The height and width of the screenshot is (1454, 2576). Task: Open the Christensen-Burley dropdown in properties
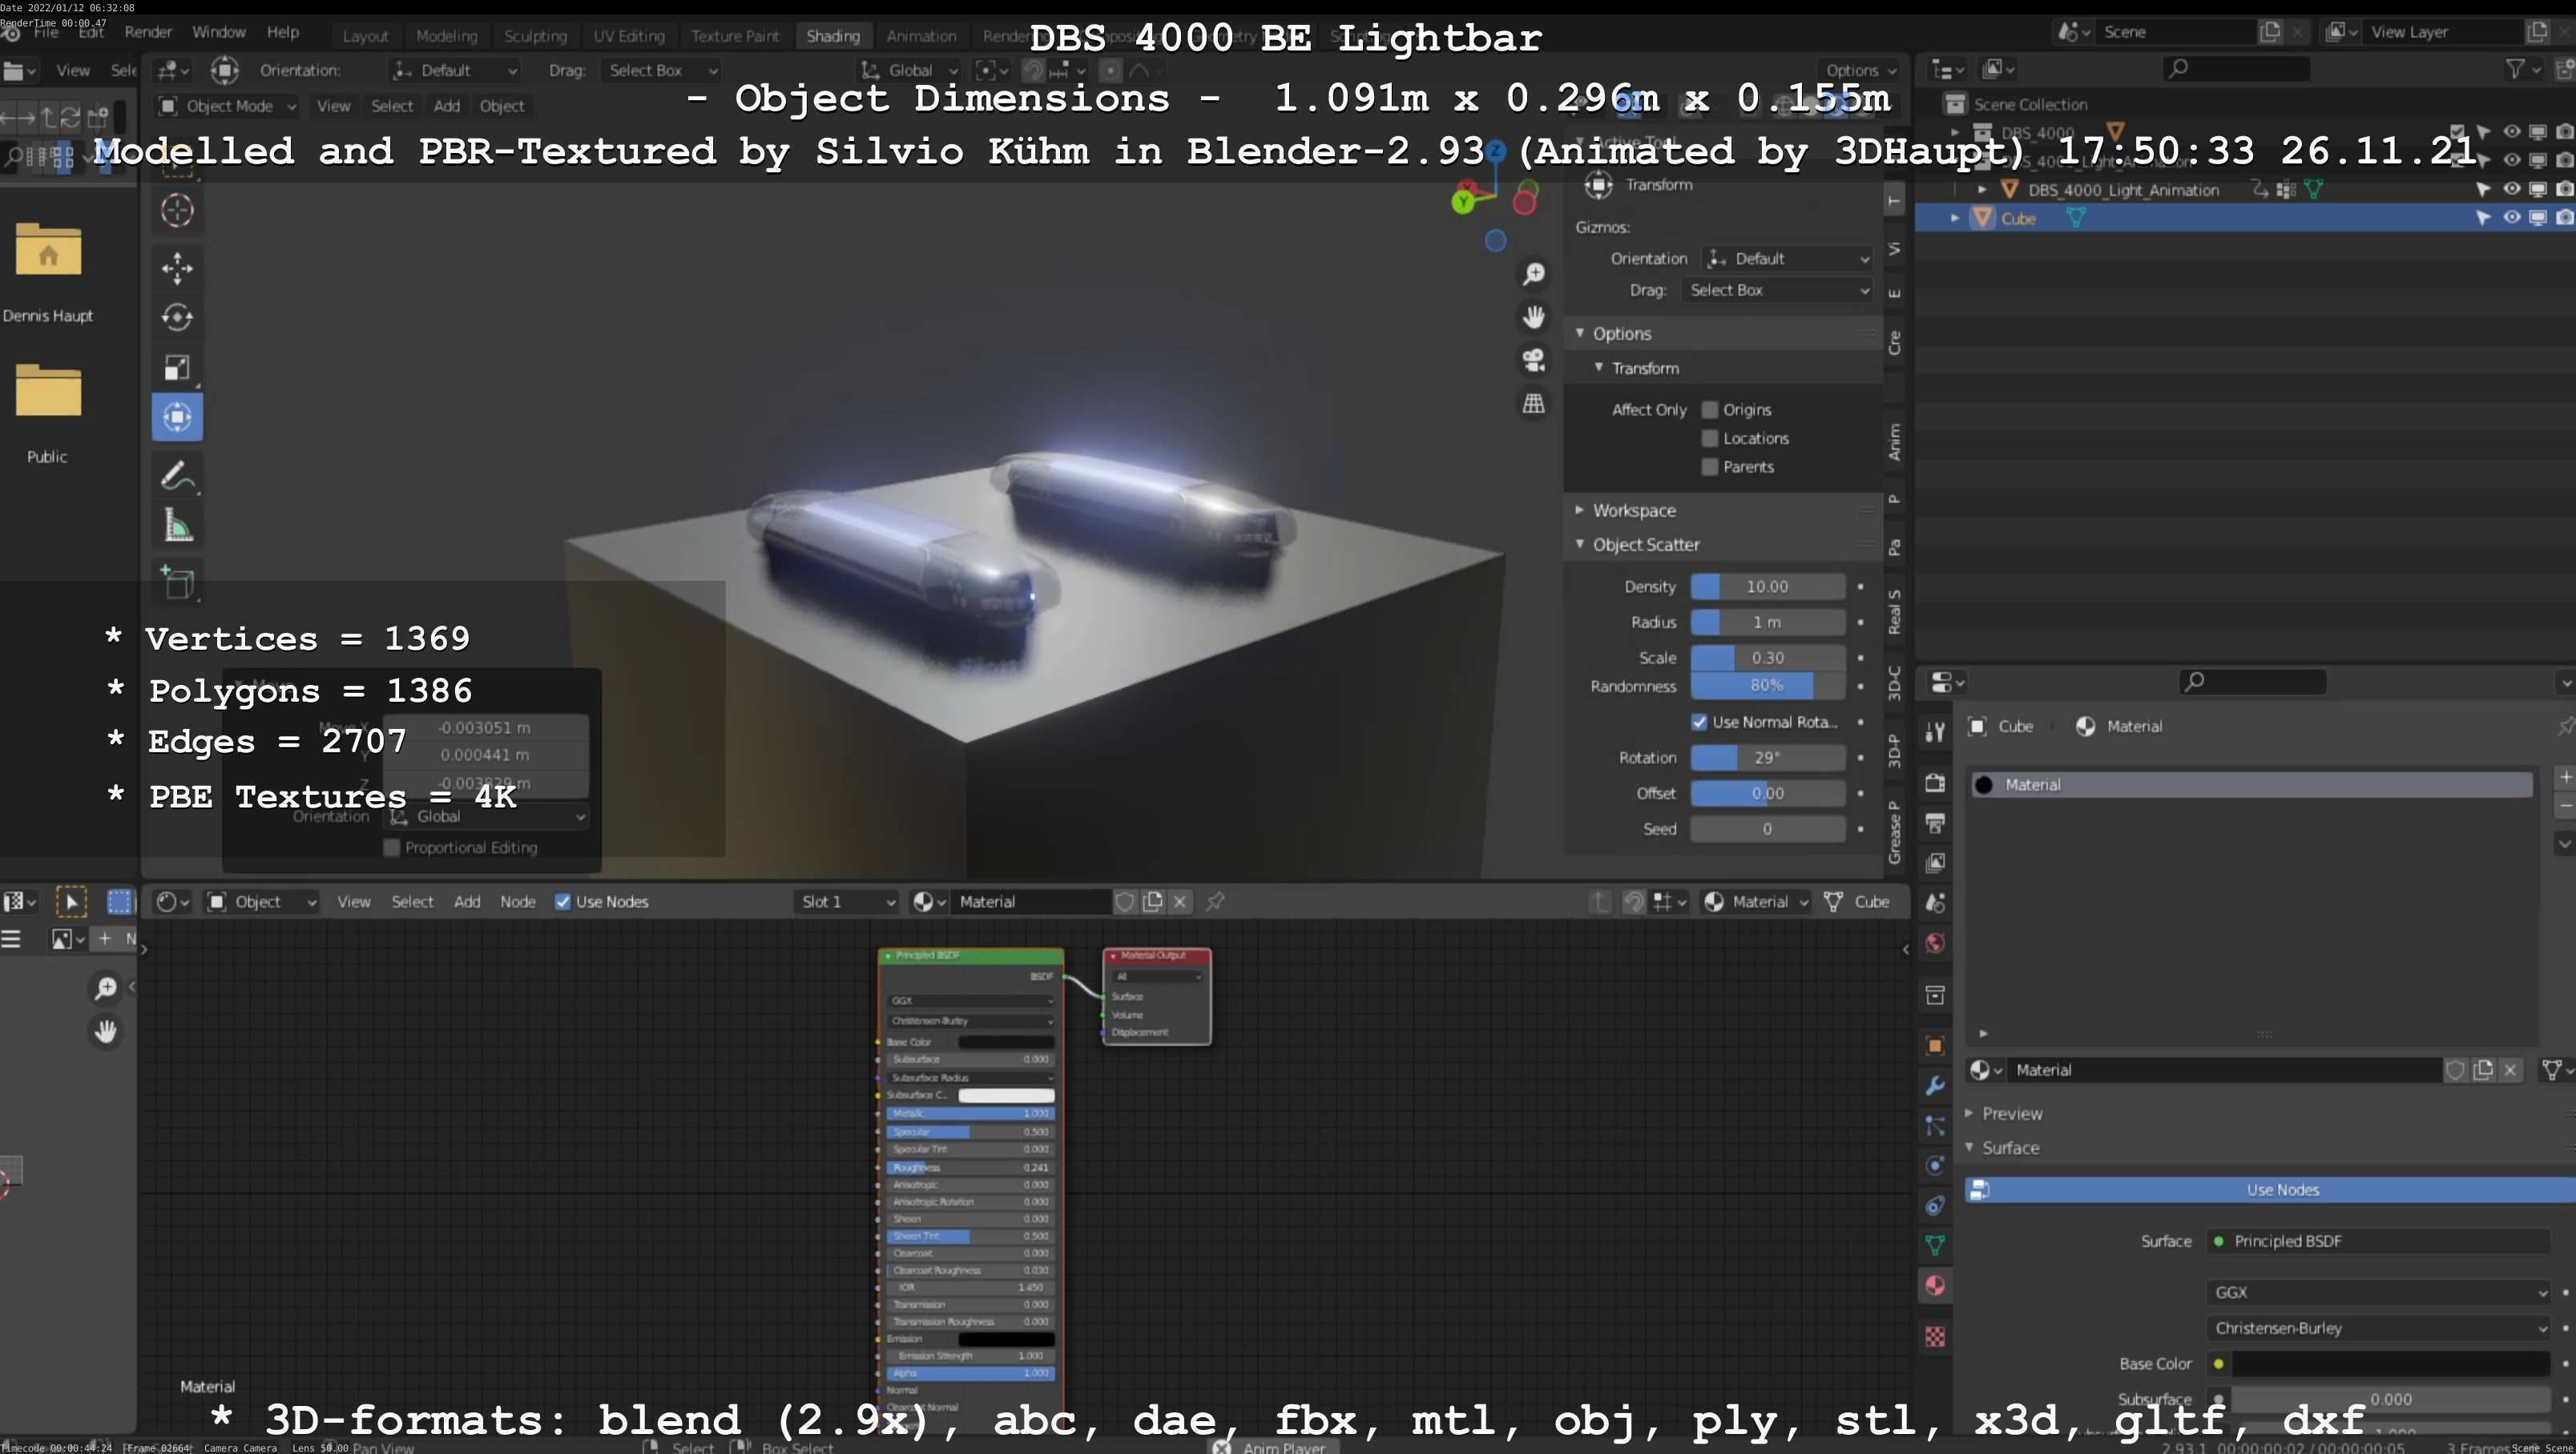(2380, 1329)
